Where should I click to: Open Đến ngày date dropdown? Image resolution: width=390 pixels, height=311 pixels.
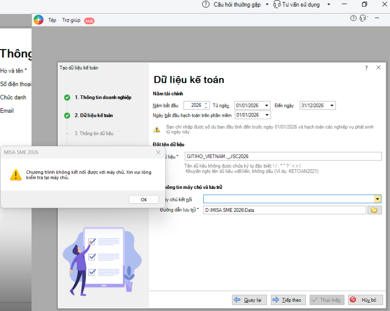coord(332,105)
